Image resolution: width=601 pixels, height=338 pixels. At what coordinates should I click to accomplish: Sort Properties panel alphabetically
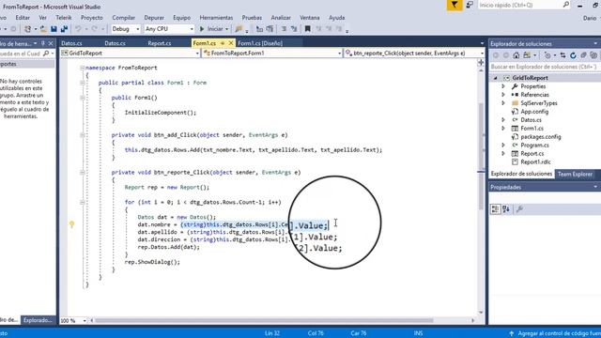pos(506,208)
